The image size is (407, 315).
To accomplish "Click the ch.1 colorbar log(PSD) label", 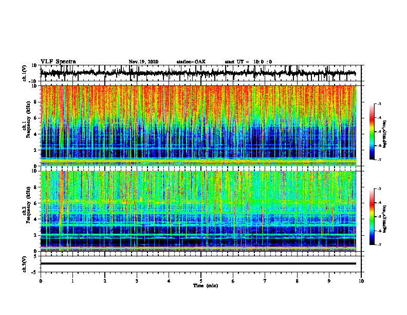I will (385, 134).
